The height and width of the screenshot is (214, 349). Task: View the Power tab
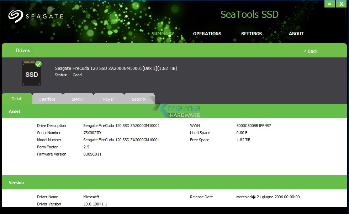click(x=109, y=99)
